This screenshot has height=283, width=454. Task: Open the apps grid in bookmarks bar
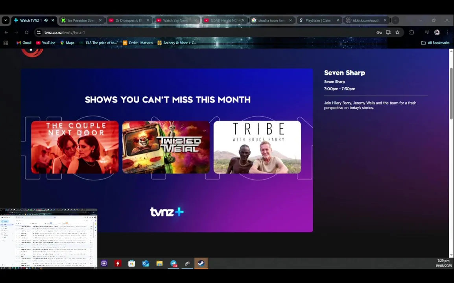coord(6,43)
